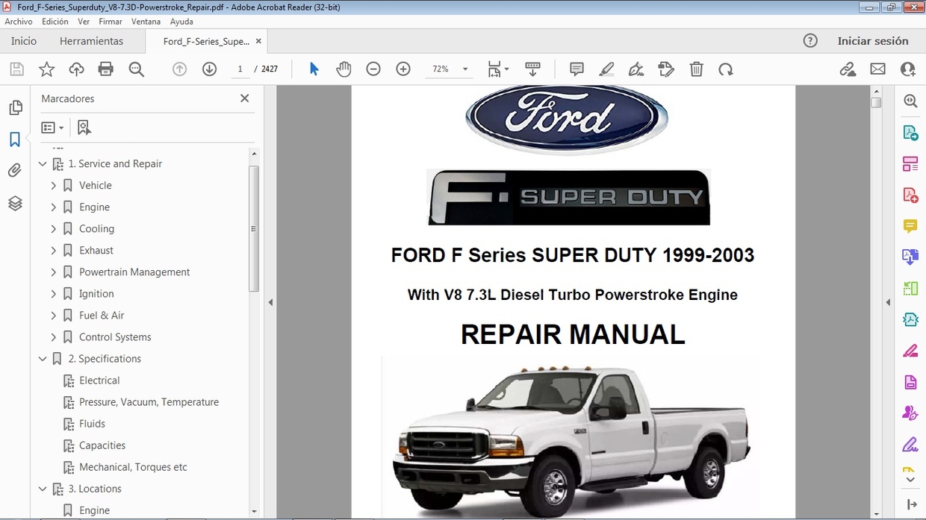Select the Hand tool
This screenshot has width=926, height=520.
pos(344,69)
